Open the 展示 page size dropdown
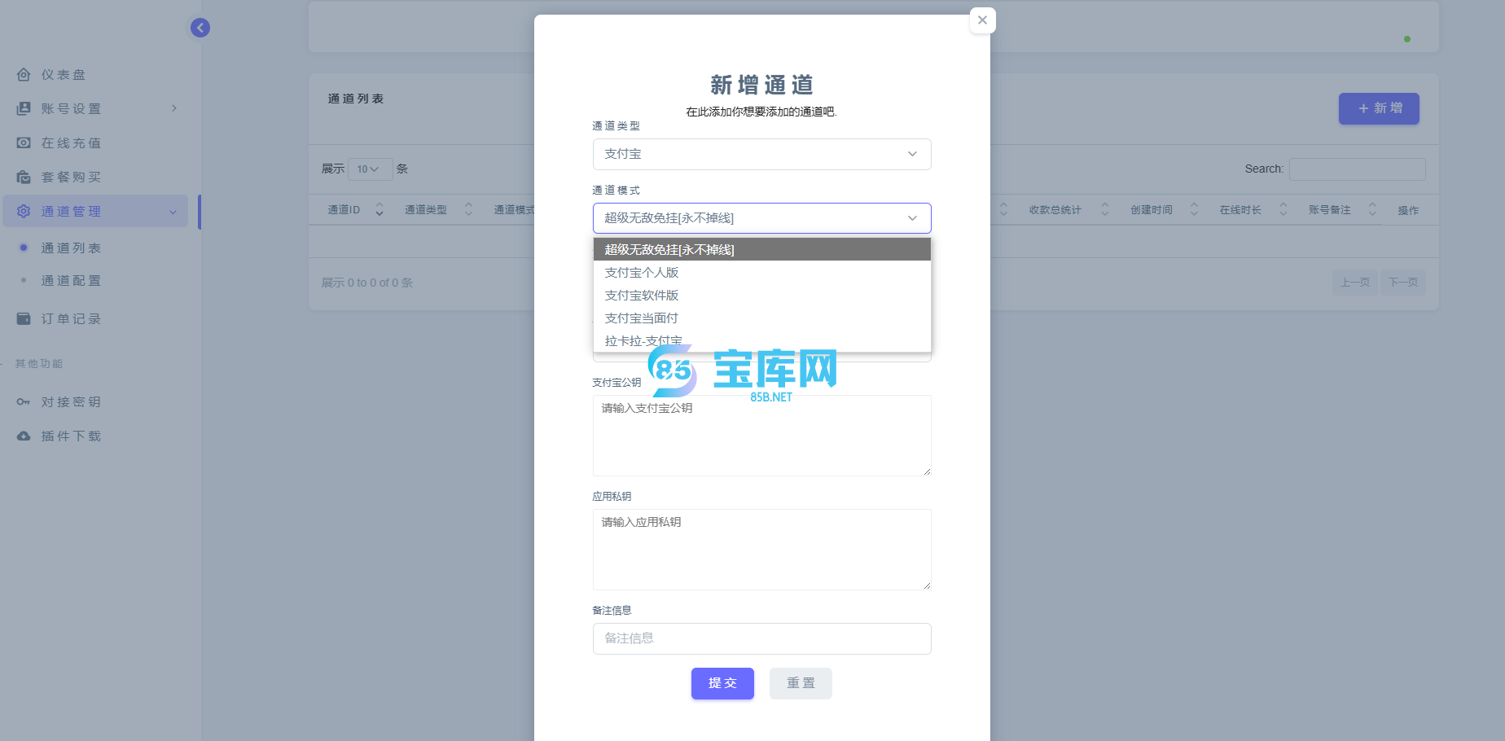Image resolution: width=1505 pixels, height=741 pixels. 370,169
